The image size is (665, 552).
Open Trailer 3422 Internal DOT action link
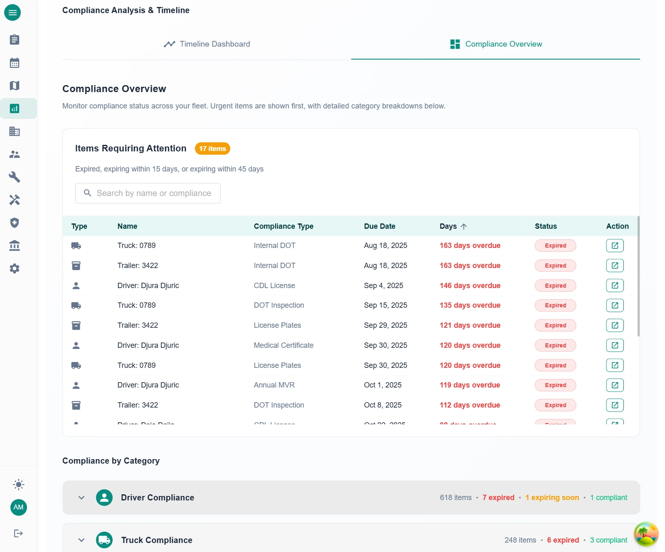point(615,266)
